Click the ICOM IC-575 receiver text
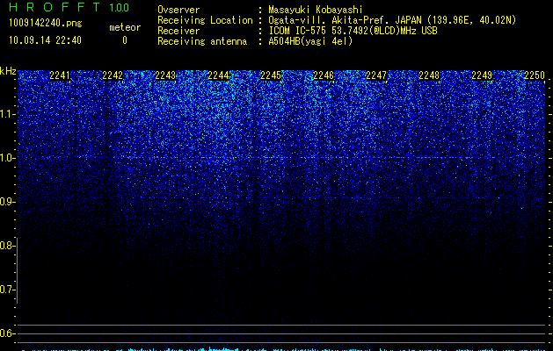Viewport: 553px width, 351px height. (x=353, y=31)
